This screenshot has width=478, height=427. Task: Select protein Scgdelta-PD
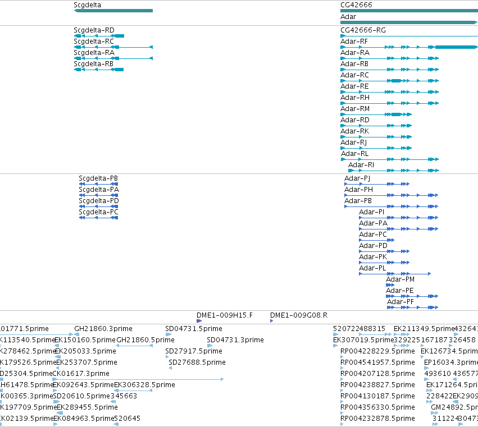(x=99, y=201)
